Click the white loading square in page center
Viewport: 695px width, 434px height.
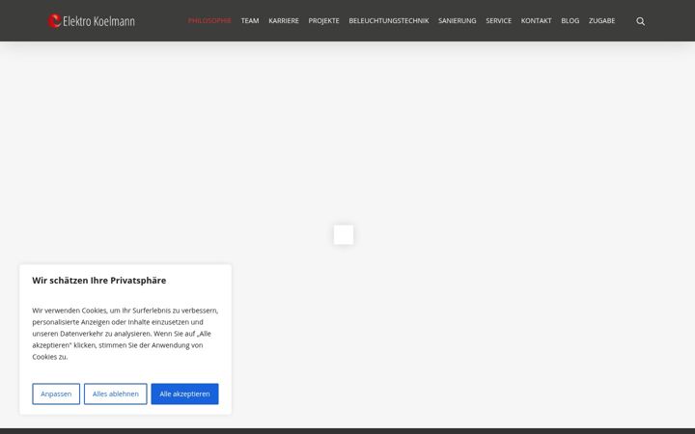344,234
